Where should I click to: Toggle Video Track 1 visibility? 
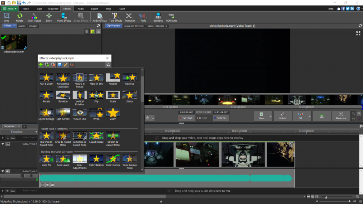[x=8, y=144]
